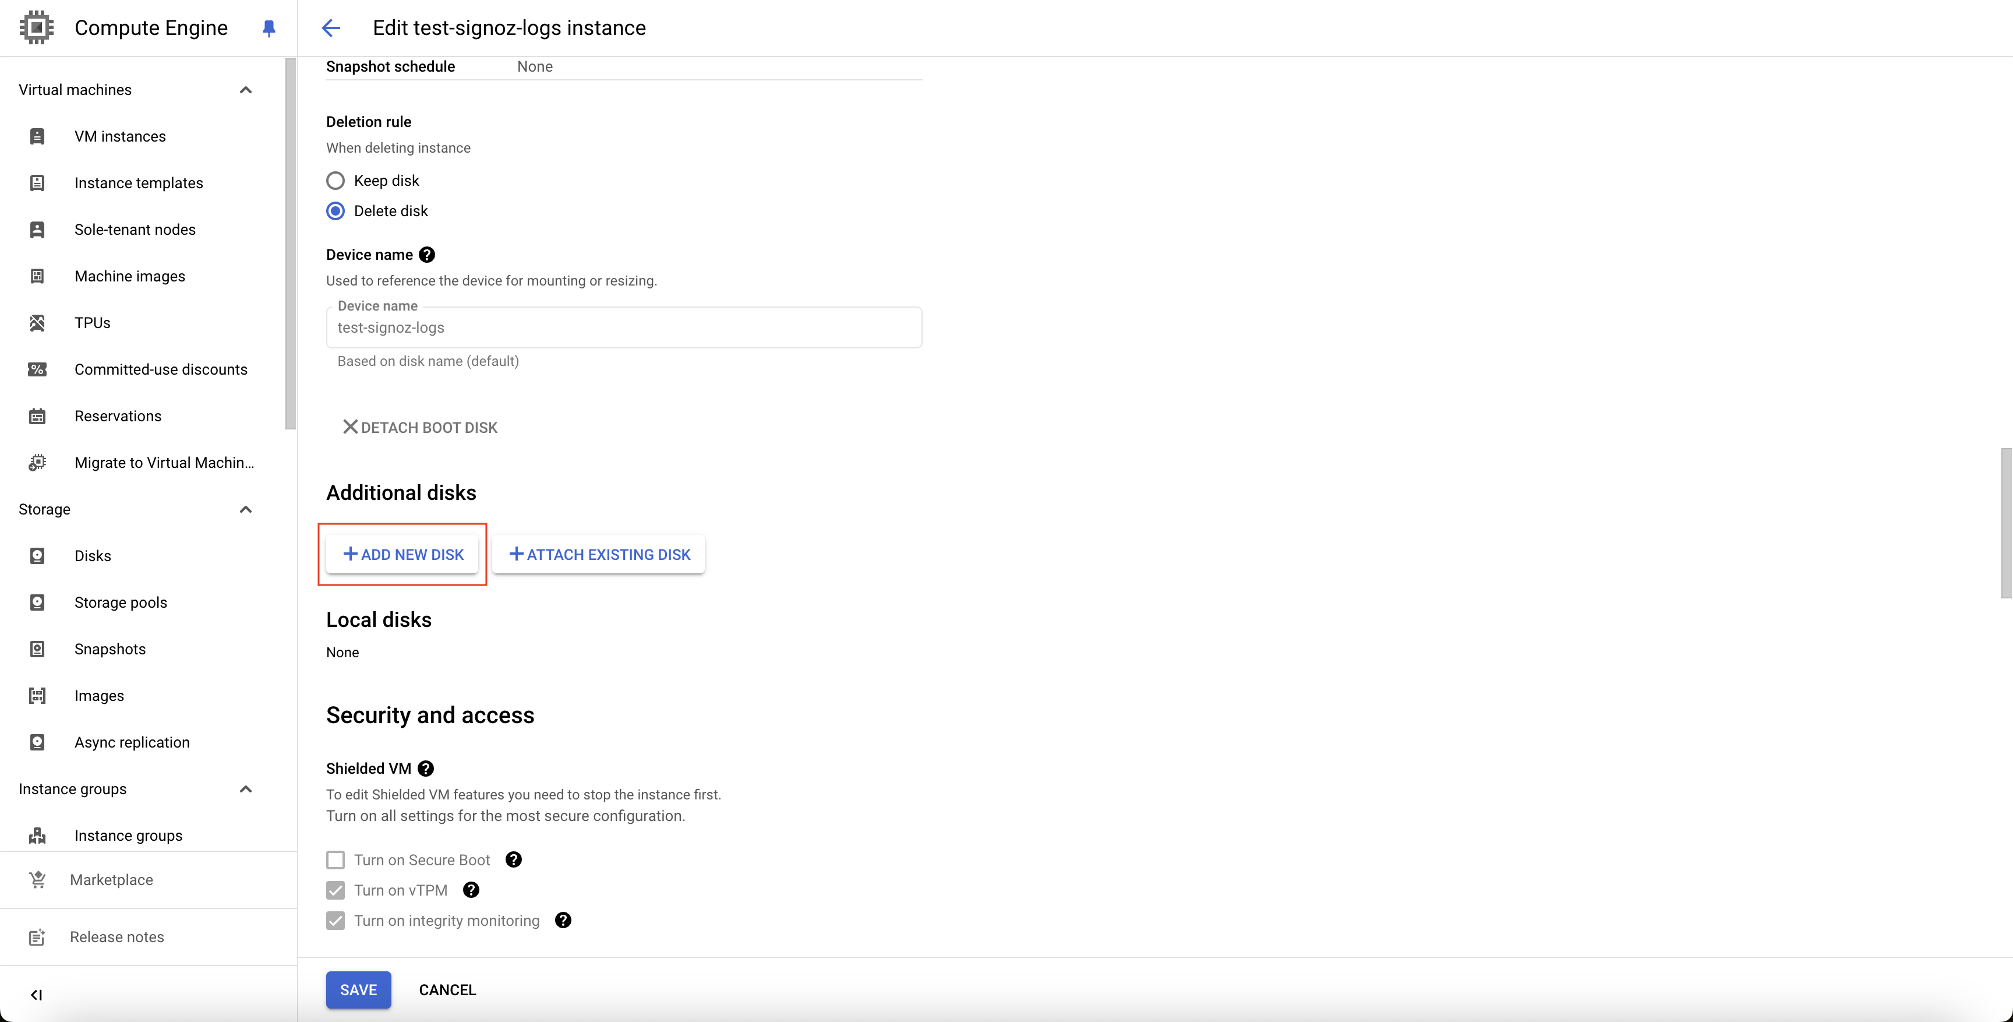Click the Disks sidebar icon
Viewport: 2013px width, 1022px height.
tap(37, 556)
